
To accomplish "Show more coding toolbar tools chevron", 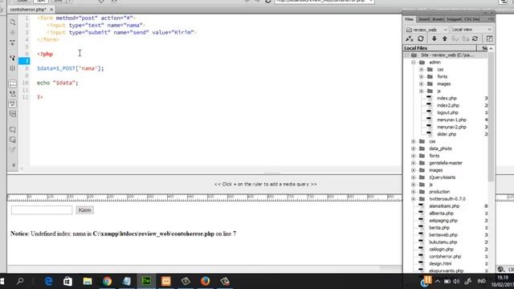I will click(14, 165).
